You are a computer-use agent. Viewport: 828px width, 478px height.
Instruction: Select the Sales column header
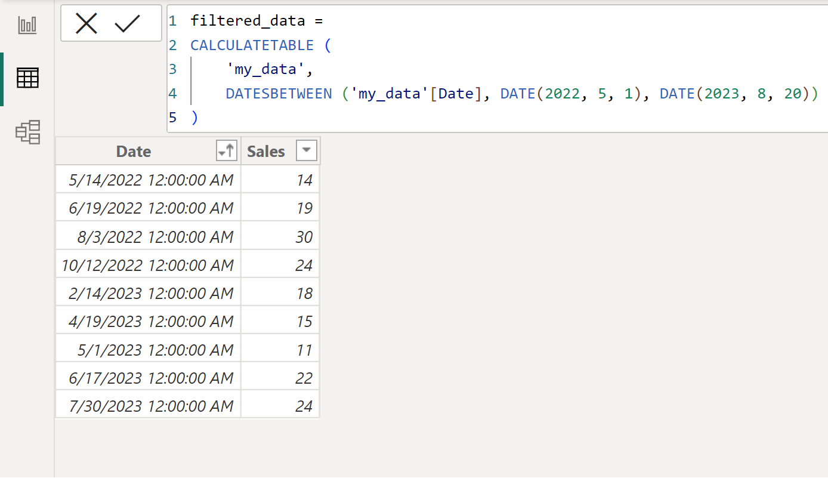pos(266,150)
